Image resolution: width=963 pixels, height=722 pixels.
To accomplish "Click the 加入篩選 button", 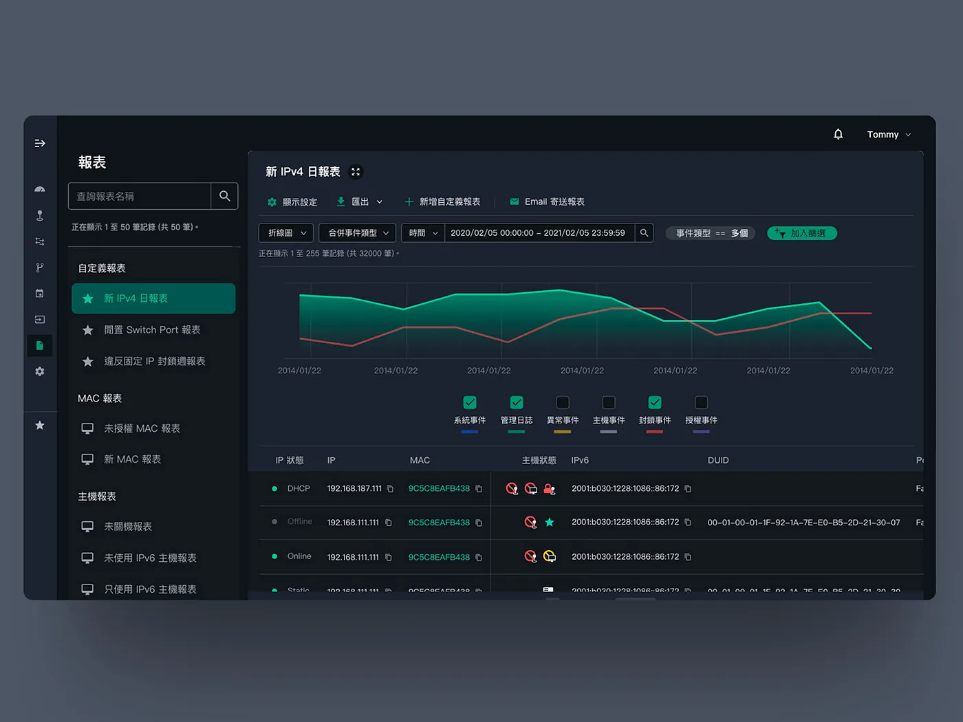I will (801, 233).
